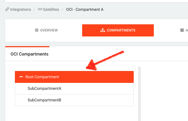Switch to the Overview tab
188x121 pixels.
click(x=46, y=30)
